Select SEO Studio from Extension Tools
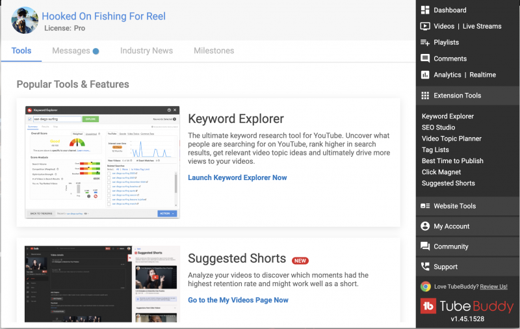 pos(438,127)
